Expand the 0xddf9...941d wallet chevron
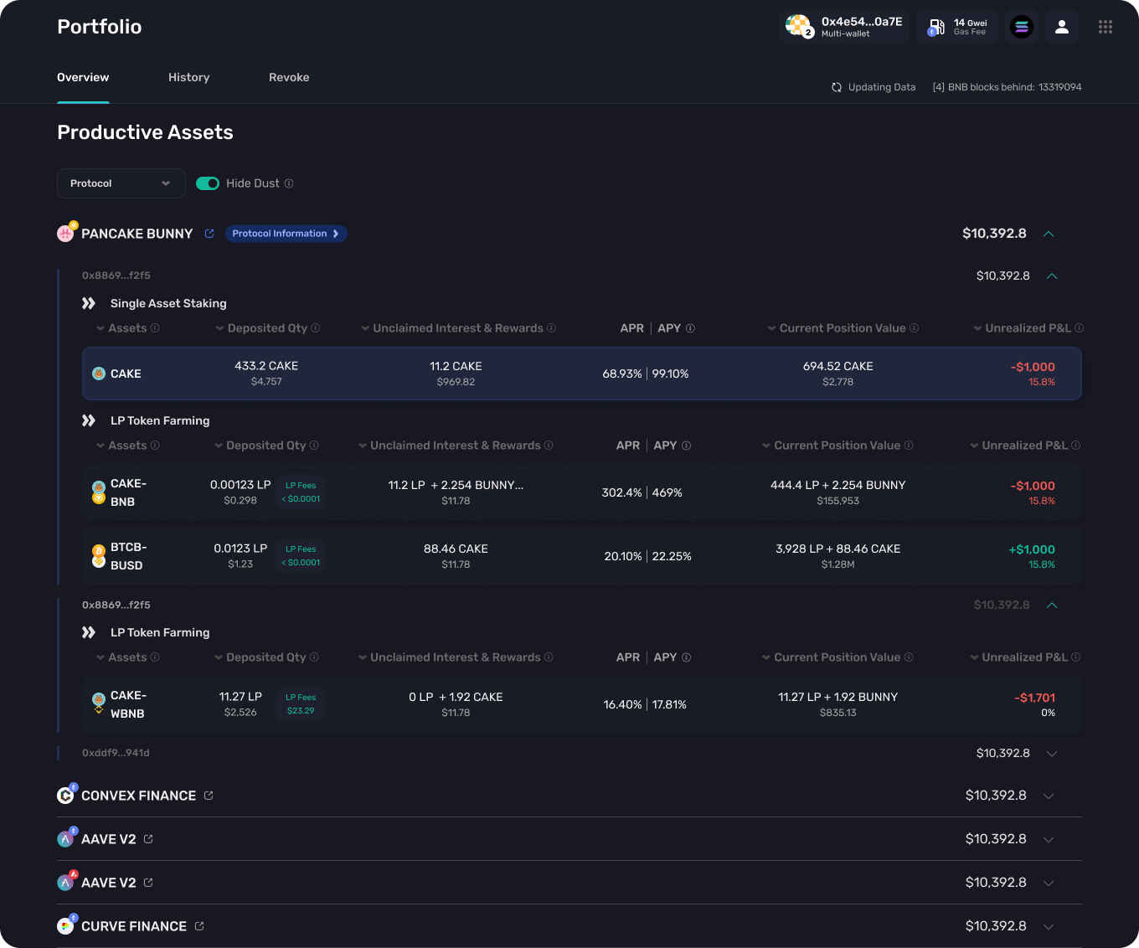Screen dimensions: 1139x948 [x=1052, y=754]
